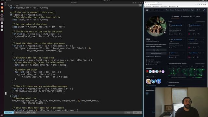Click the Chrome address bar
The height and width of the screenshot is (117, 208).
pyautogui.click(x=173, y=5)
